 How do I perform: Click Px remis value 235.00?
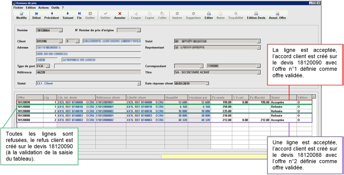coord(227,111)
